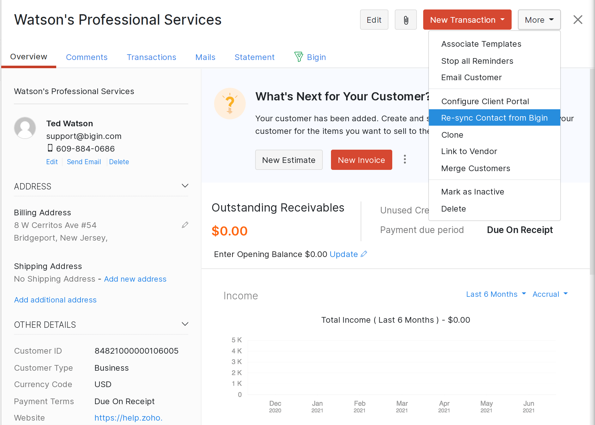Choose Mark as Inactive from menu
This screenshot has height=425, width=595.
click(472, 192)
